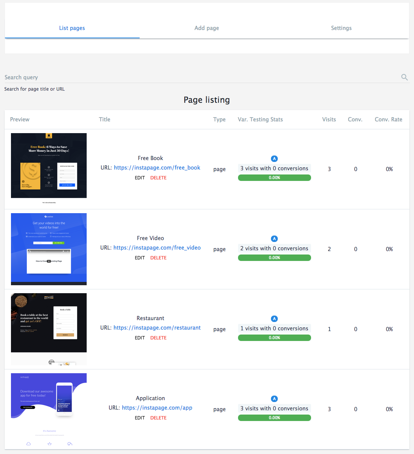The width and height of the screenshot is (414, 454).
Task: Click Free Book's green conversion rate bar
Action: point(274,178)
